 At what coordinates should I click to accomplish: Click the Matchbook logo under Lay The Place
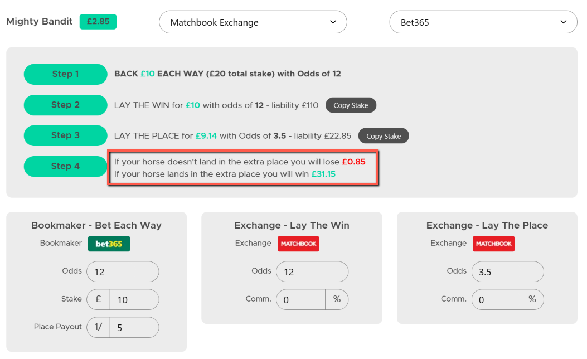tap(493, 244)
